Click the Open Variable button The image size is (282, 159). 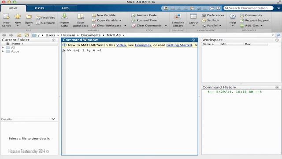pyautogui.click(x=105, y=20)
